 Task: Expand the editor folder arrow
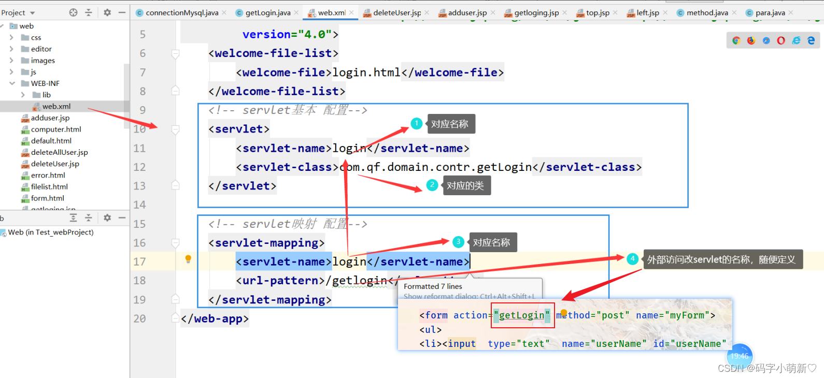click(11, 49)
